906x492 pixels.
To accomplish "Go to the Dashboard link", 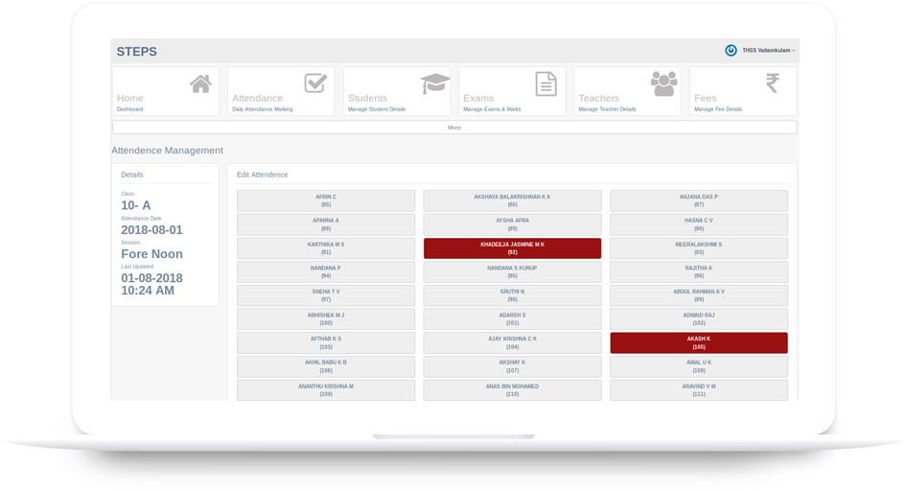I will 129,109.
